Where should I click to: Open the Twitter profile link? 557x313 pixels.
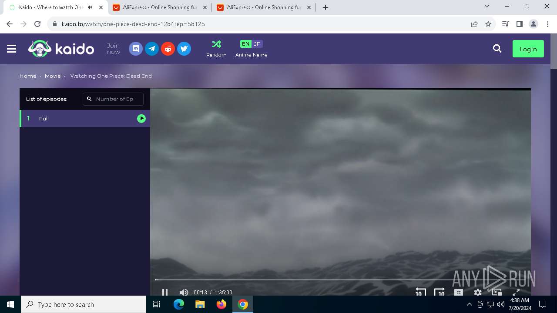[184, 49]
